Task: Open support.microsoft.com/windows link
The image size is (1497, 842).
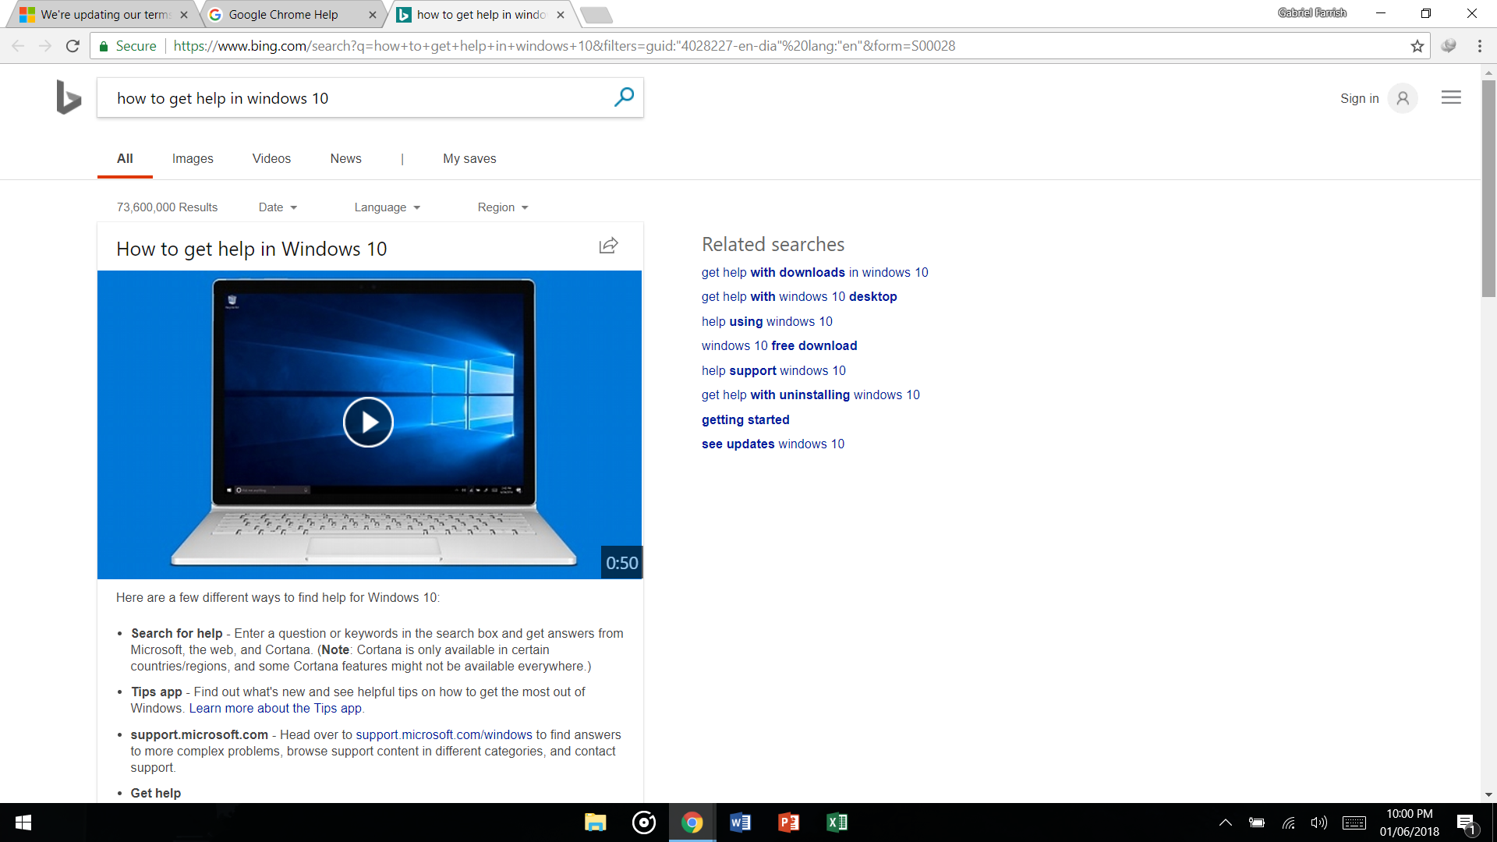Action: pyautogui.click(x=444, y=735)
